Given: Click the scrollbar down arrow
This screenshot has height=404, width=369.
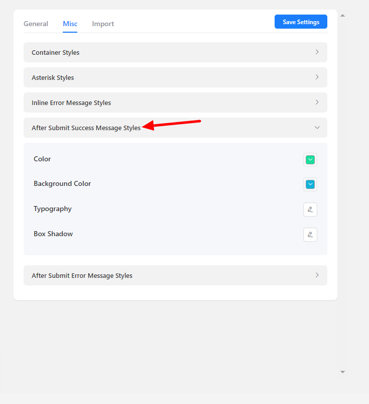Looking at the screenshot, I should point(342,372).
